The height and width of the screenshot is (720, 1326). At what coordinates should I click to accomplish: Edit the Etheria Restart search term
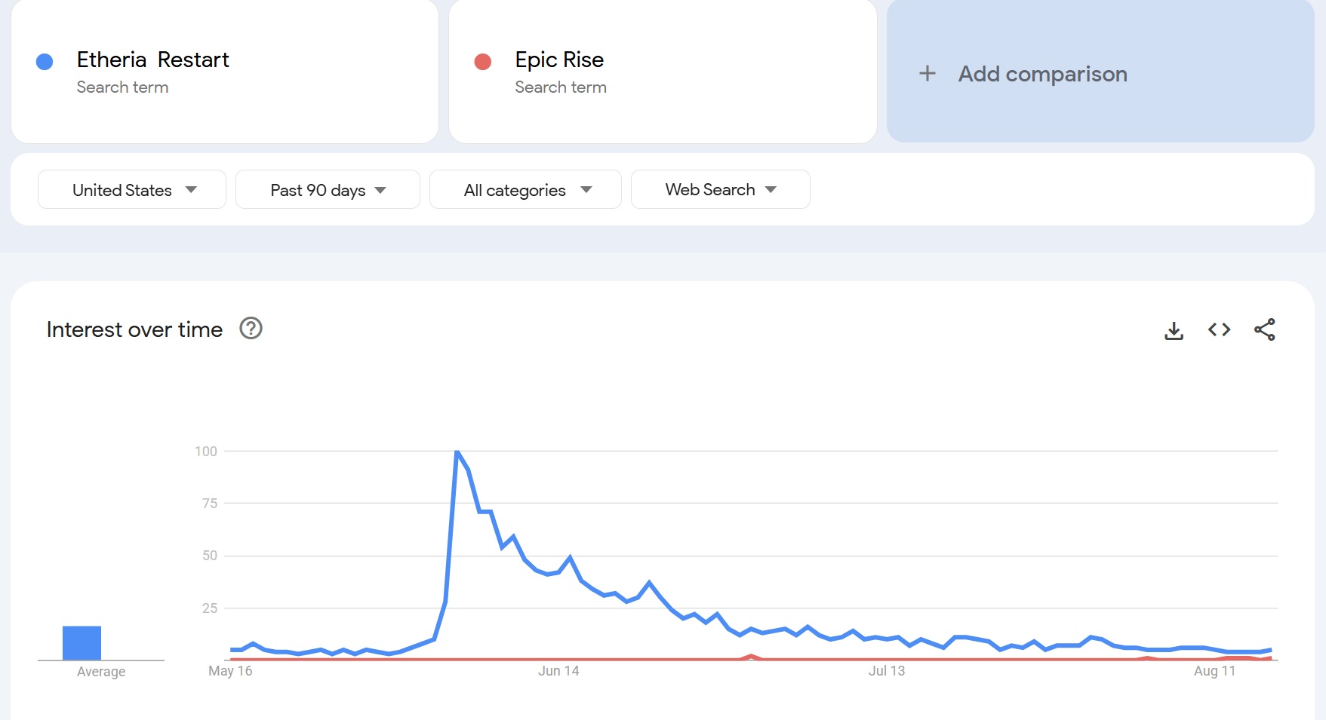coord(153,60)
